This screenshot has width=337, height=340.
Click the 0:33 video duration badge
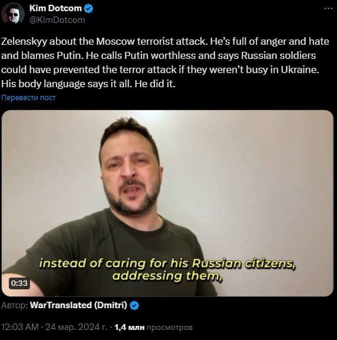point(19,283)
